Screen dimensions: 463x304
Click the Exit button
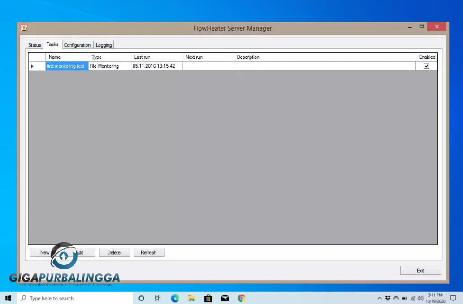tap(420, 270)
